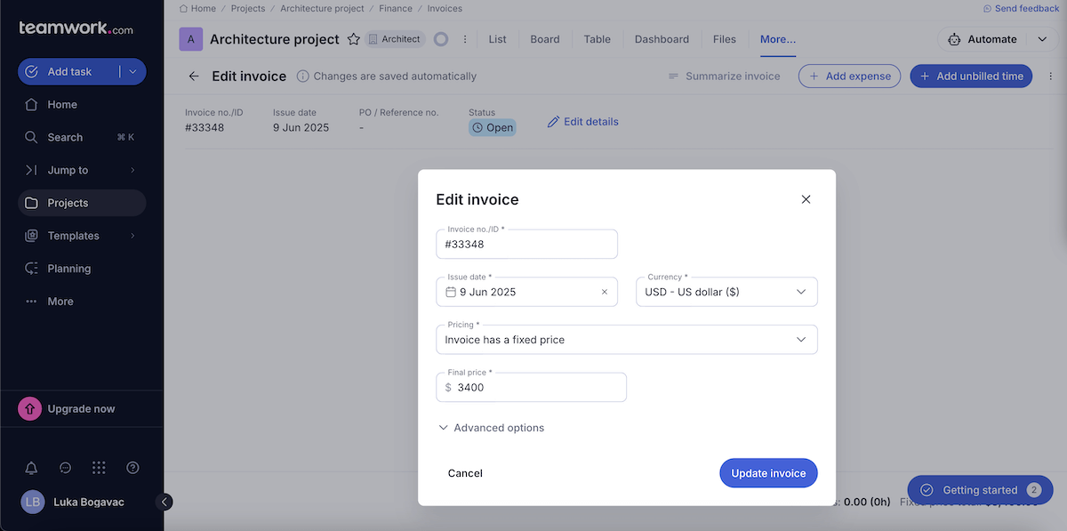Open the Dashboard tab
Image resolution: width=1067 pixels, height=531 pixels.
coord(662,39)
